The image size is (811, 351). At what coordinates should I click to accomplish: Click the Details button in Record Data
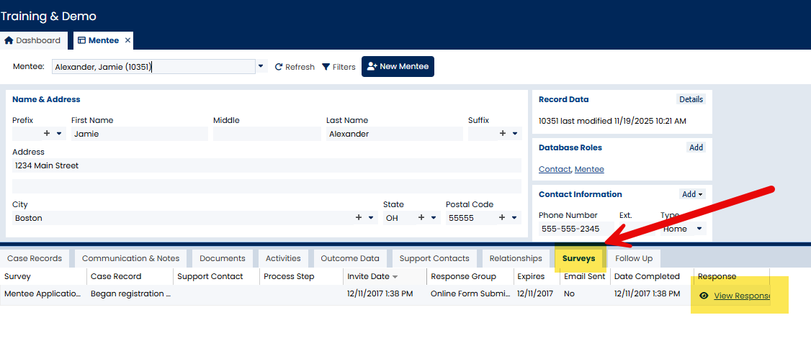point(691,99)
